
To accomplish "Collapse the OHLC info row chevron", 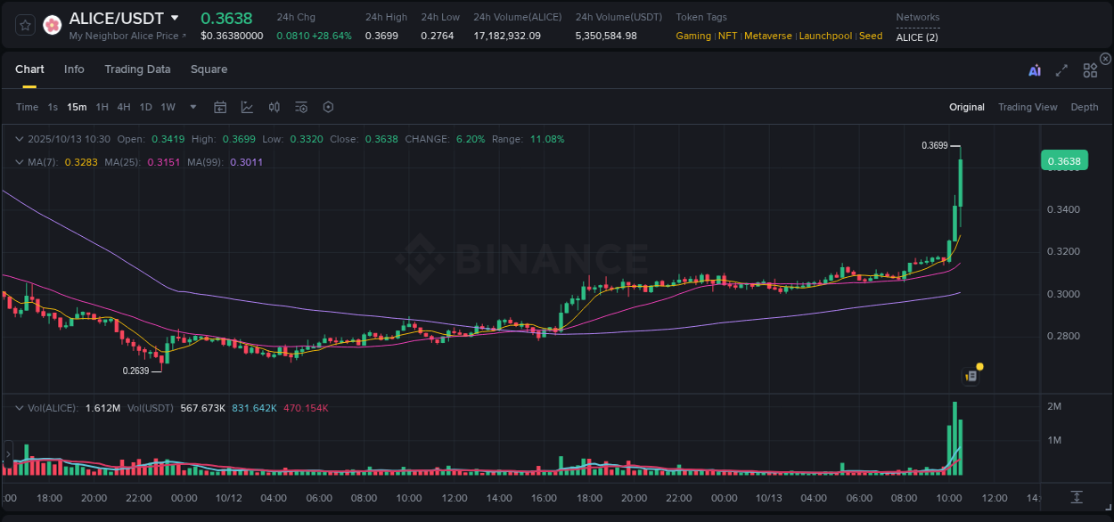I will click(x=20, y=139).
